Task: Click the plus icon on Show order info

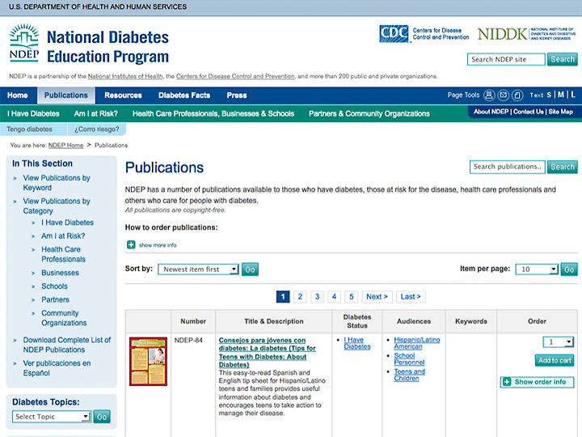Action: (x=507, y=382)
